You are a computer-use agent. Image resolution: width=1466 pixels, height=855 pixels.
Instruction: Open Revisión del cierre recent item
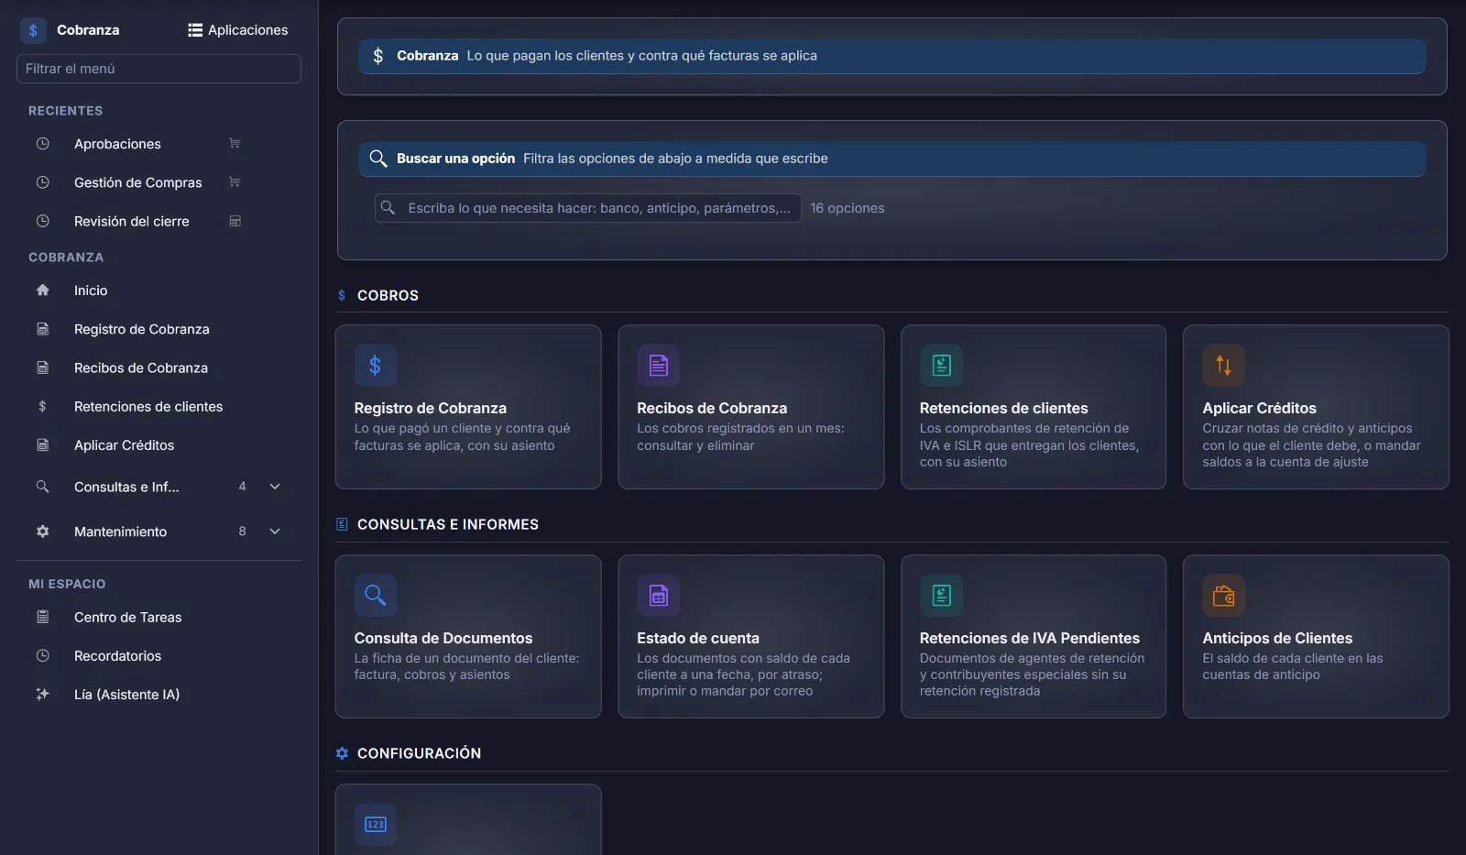pos(132,221)
